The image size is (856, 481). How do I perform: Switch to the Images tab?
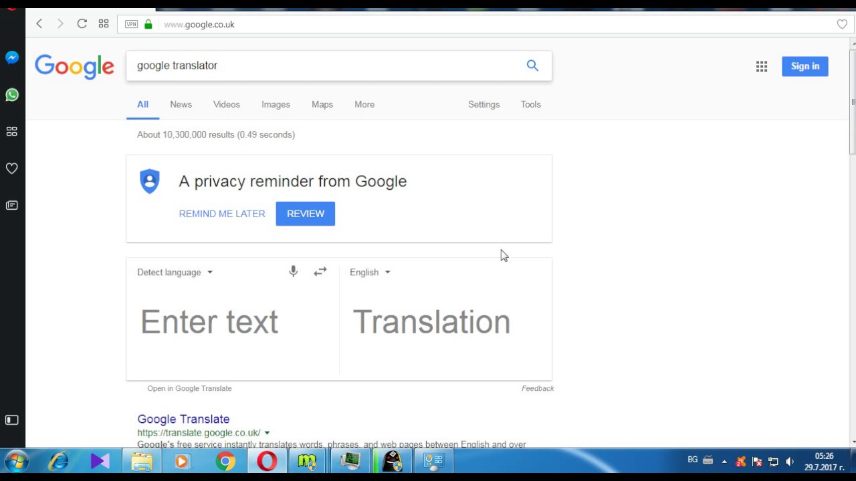click(x=276, y=104)
